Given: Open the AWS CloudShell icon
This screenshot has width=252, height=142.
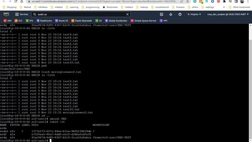Looking at the screenshot, I should [x=161, y=14].
